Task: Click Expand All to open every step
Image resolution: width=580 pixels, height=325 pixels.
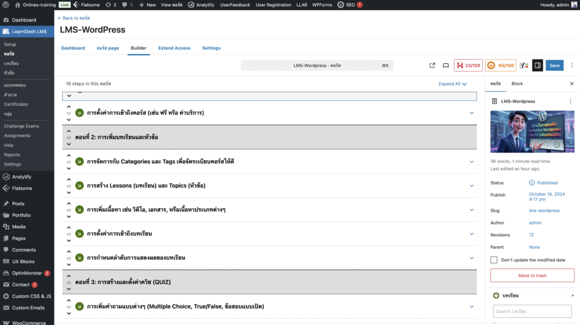Action: coord(453,84)
